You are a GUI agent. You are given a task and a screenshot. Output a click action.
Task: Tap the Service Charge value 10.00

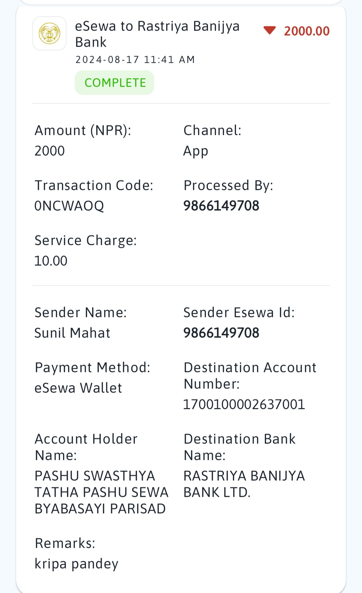point(51,261)
